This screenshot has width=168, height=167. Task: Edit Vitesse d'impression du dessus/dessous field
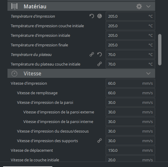130,131
